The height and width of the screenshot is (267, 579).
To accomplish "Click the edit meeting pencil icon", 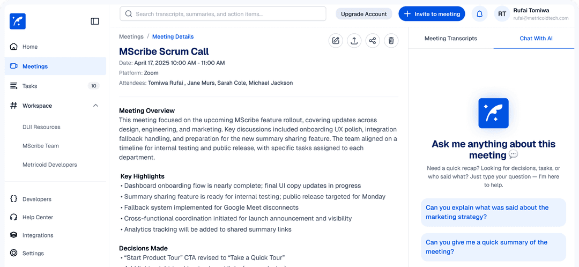I will pos(336,41).
